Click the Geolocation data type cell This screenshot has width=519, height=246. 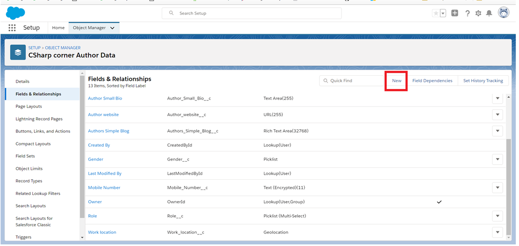coord(276,232)
